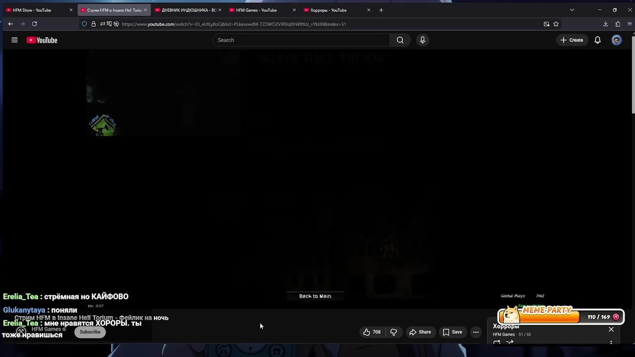This screenshot has height=357, width=635.
Task: Click the magnifier search button
Action: 400,40
